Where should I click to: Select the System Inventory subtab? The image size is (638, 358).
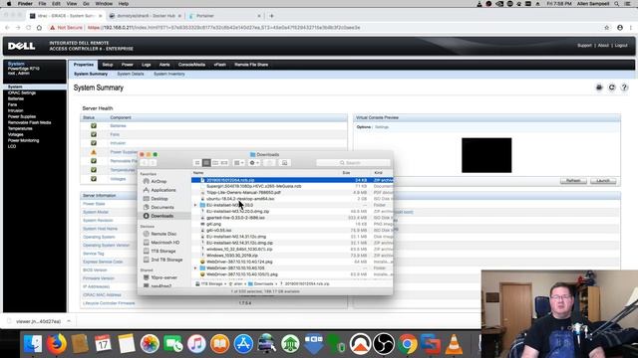tap(169, 74)
